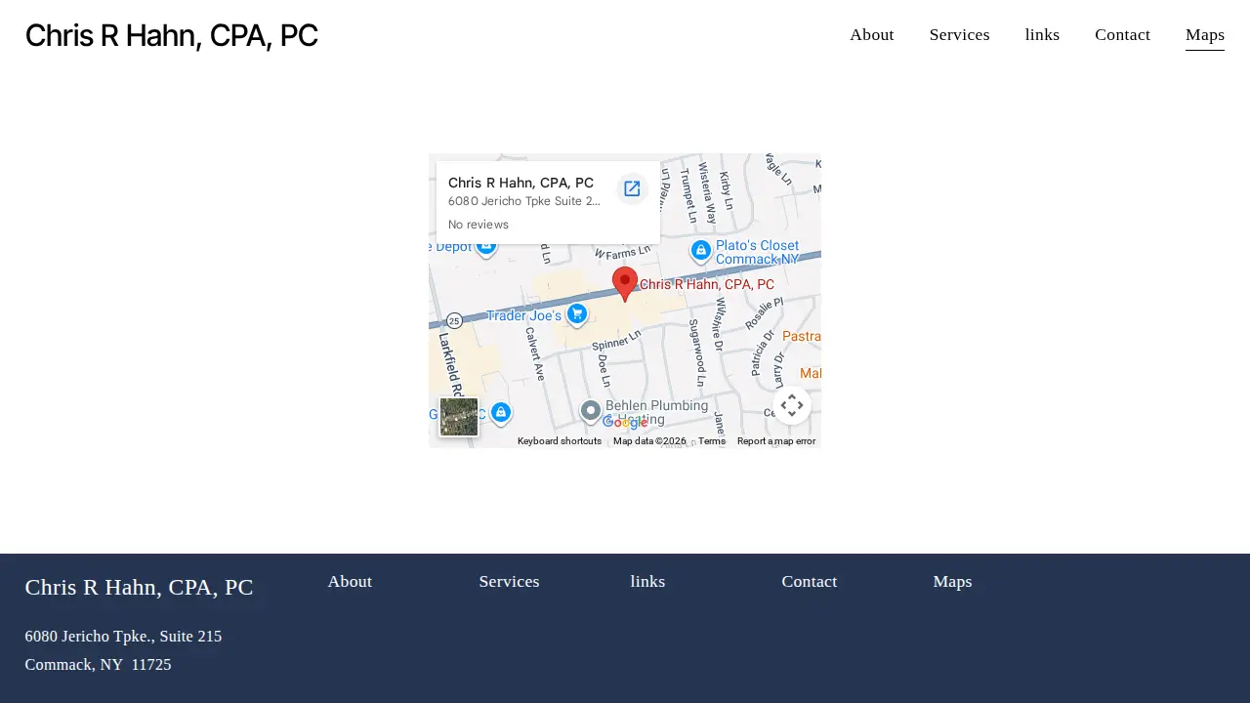Click footer text Commack, NY 11725
The width and height of the screenshot is (1250, 703).
(98, 665)
